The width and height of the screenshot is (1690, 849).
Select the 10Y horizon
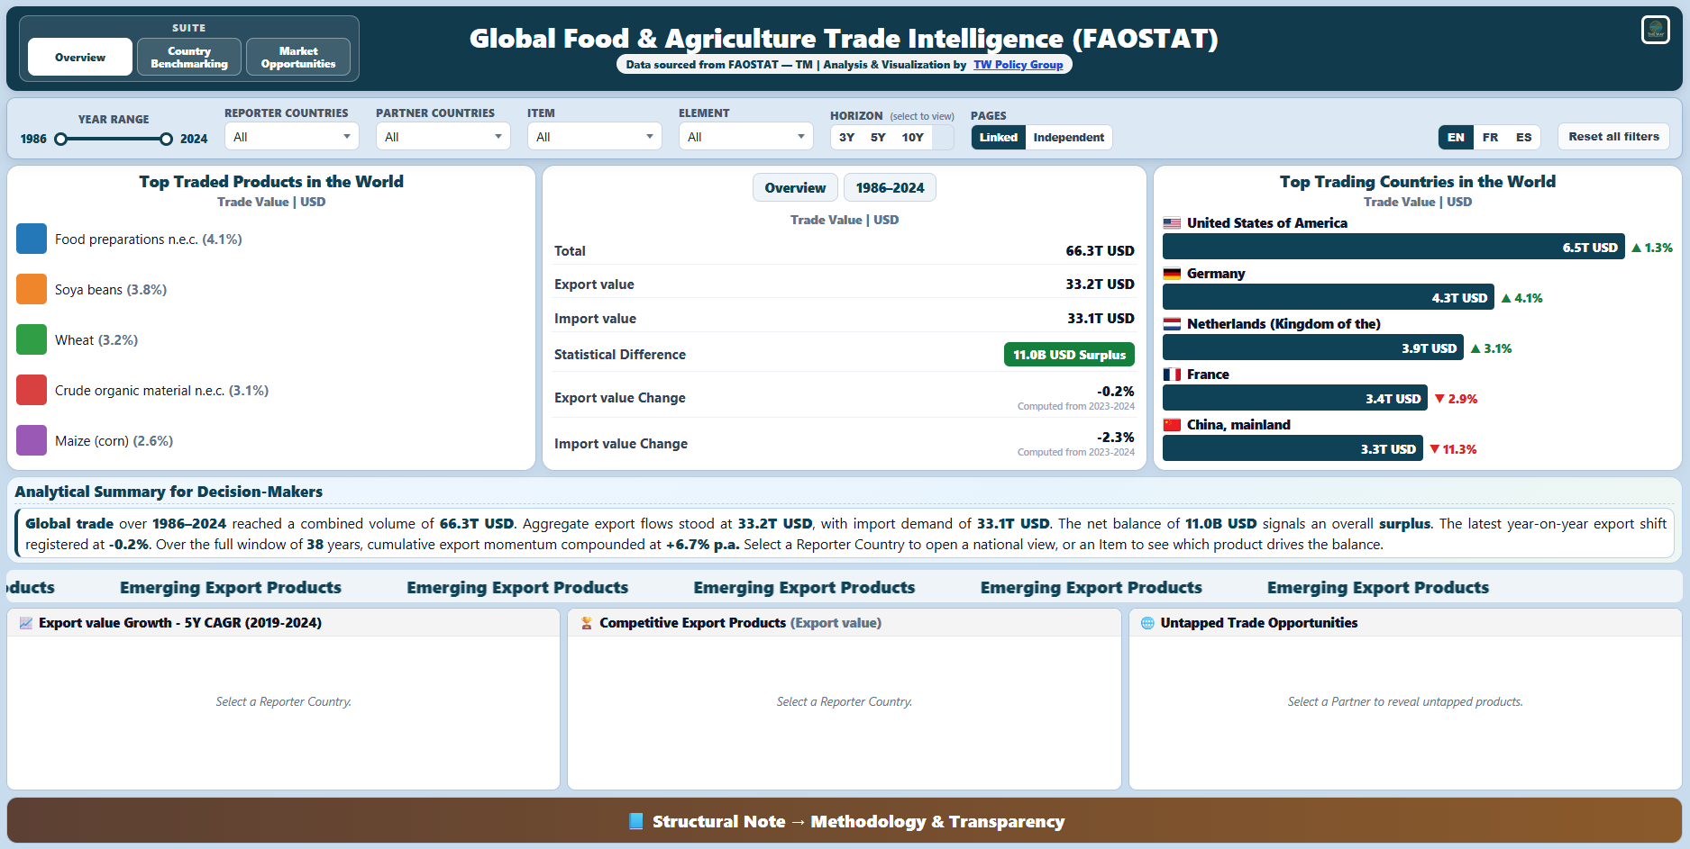tap(912, 137)
